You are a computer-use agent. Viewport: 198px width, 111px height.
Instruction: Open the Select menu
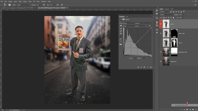tap(25, 2)
